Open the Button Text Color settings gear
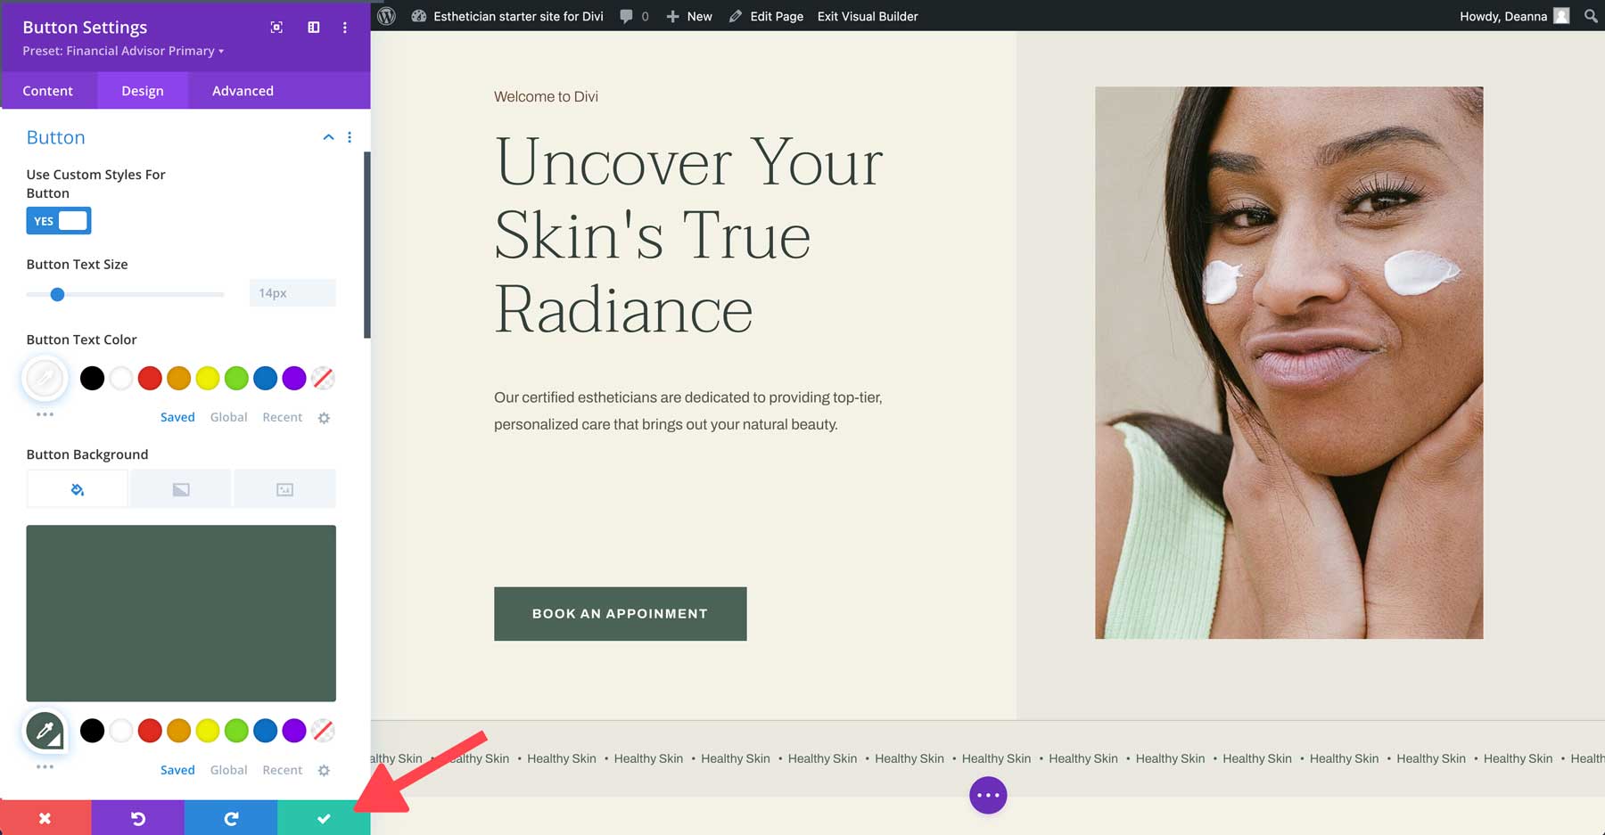The height and width of the screenshot is (835, 1605). point(324,417)
